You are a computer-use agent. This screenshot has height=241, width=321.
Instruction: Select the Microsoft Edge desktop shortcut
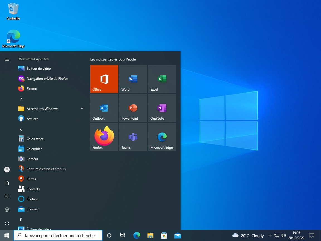(13, 39)
